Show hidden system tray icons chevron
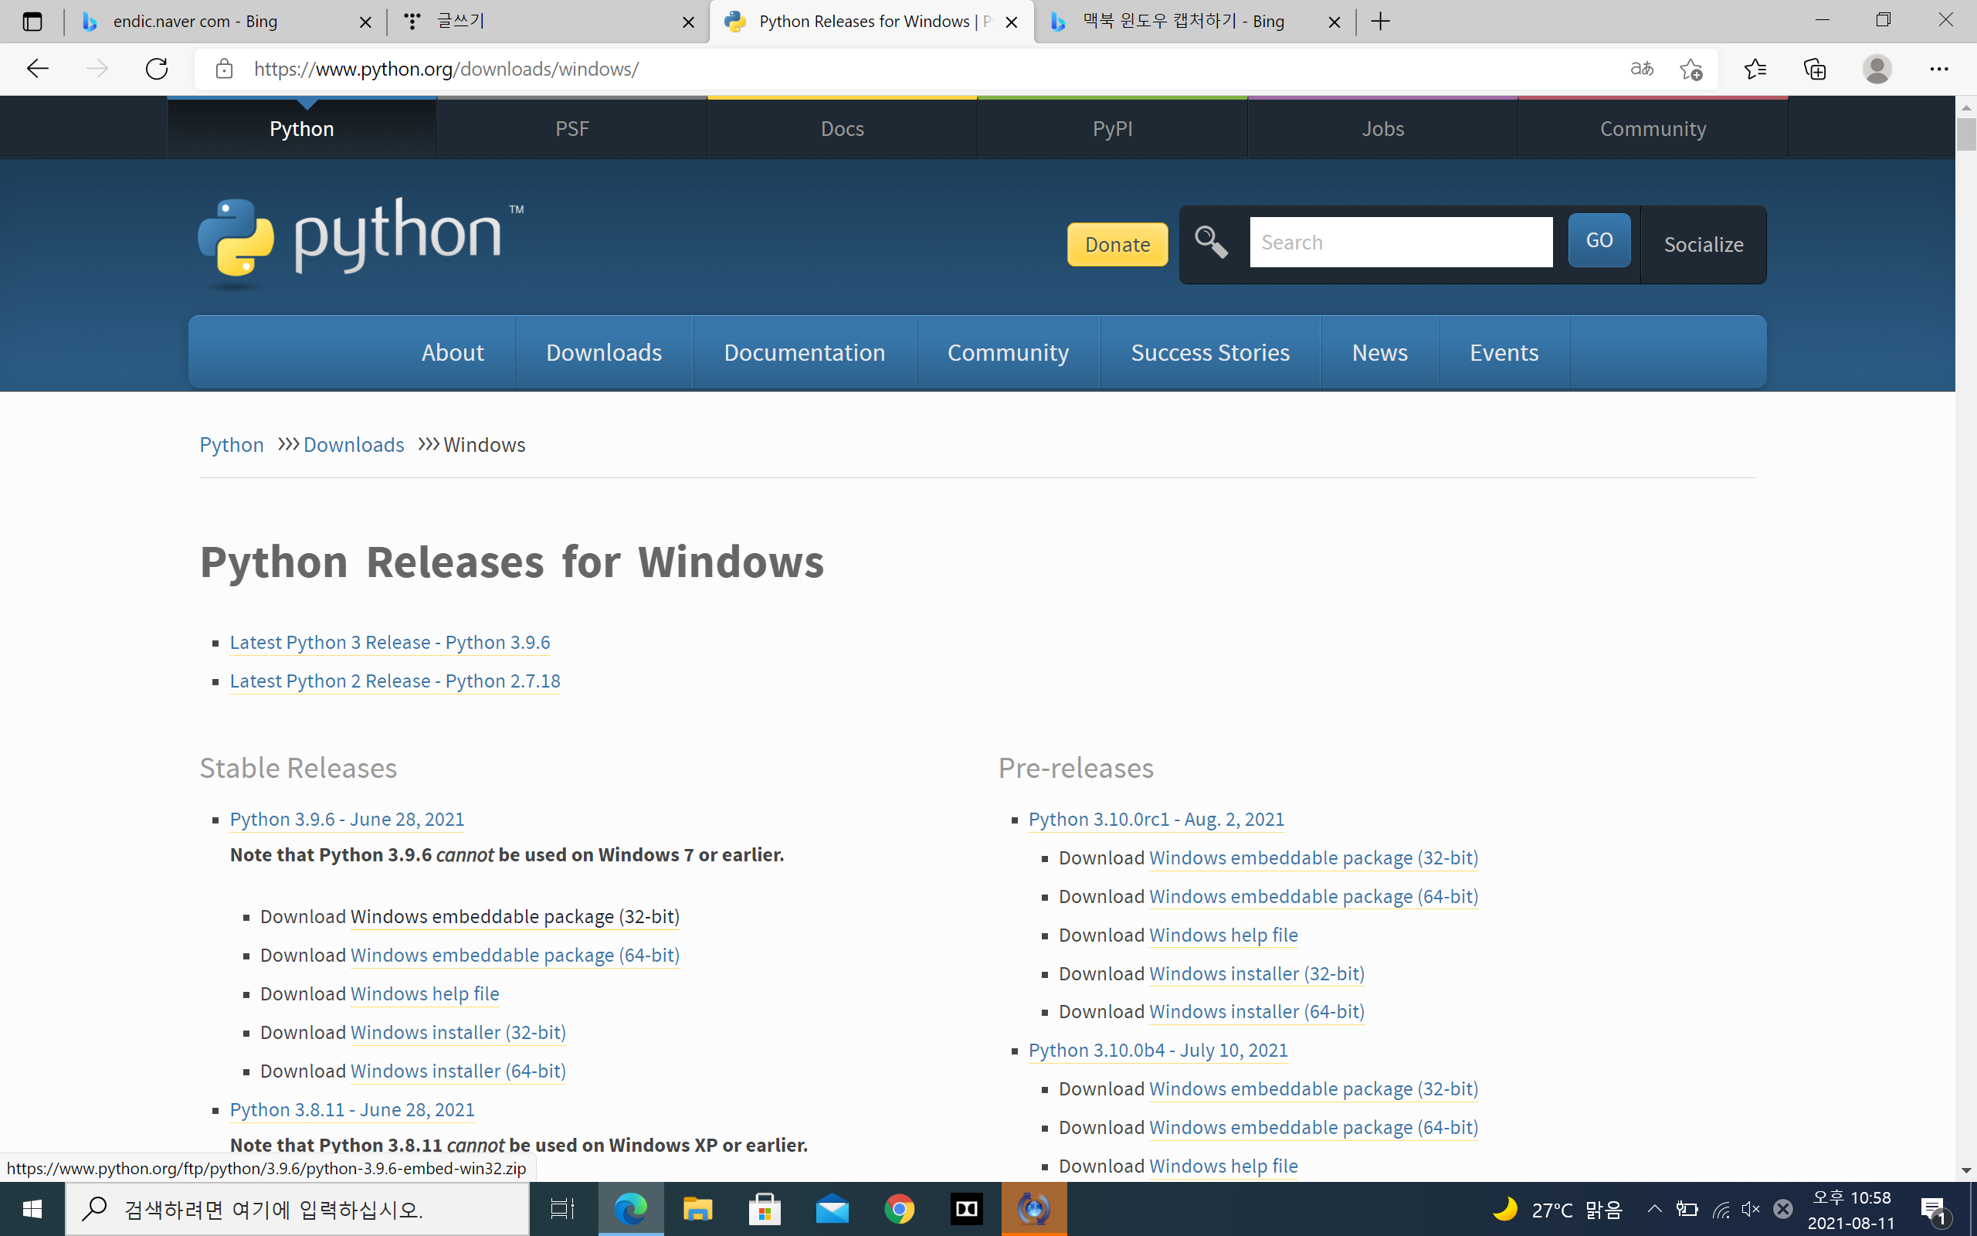The width and height of the screenshot is (1977, 1236). point(1654,1208)
